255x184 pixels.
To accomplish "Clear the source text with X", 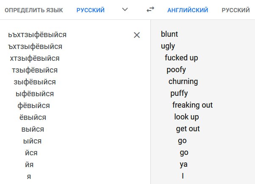I will tap(137, 35).
